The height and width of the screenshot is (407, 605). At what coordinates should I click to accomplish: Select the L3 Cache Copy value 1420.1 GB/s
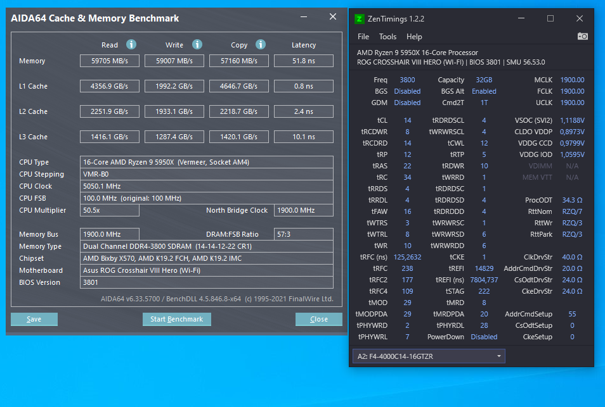[x=239, y=137]
